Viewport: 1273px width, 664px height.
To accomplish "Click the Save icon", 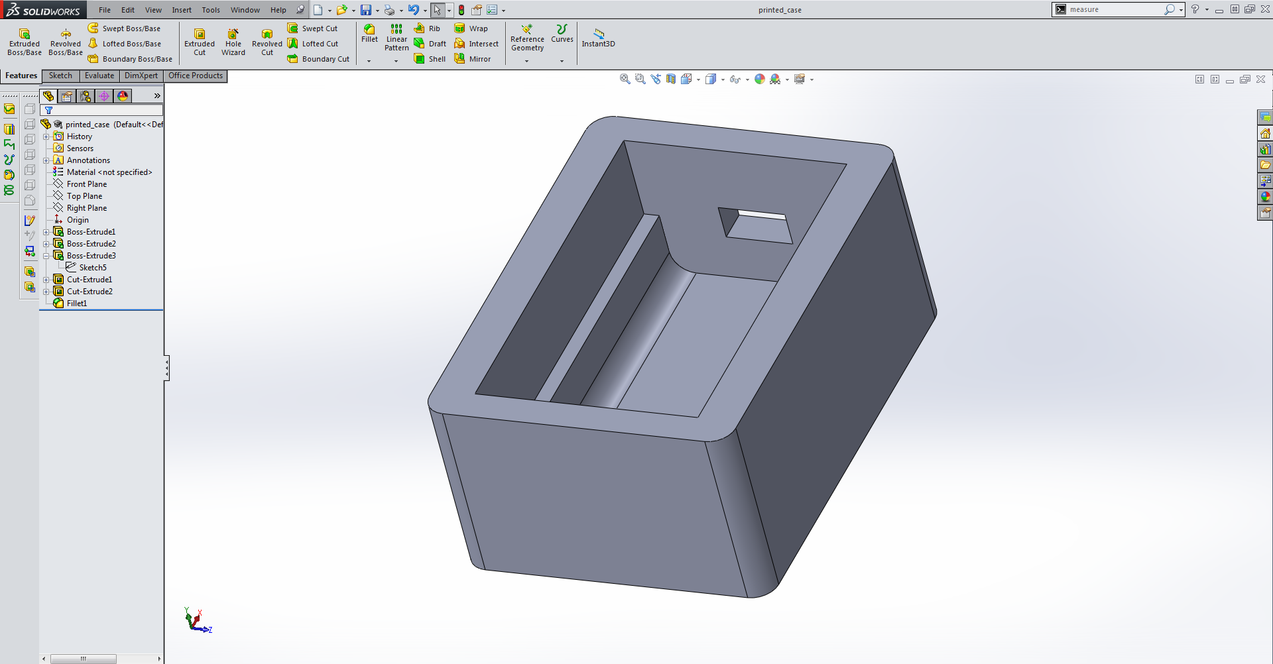I will (366, 10).
